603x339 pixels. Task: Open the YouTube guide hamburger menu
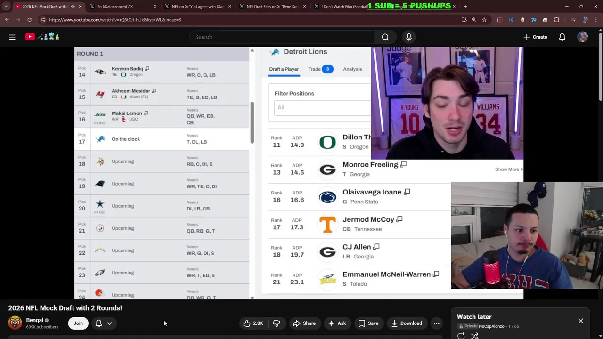[12, 37]
